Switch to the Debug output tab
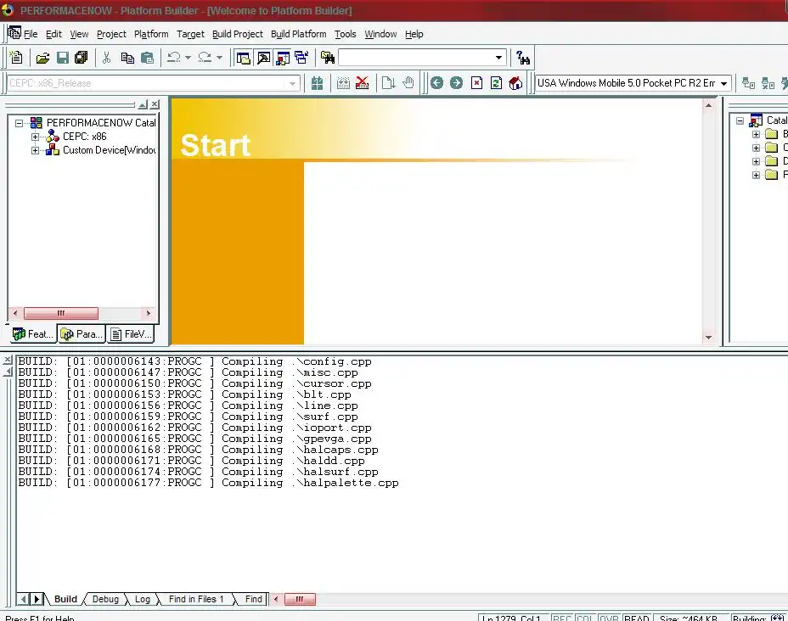The width and height of the screenshot is (788, 621). [105, 599]
